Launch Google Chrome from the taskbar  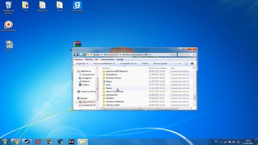[16, 142]
